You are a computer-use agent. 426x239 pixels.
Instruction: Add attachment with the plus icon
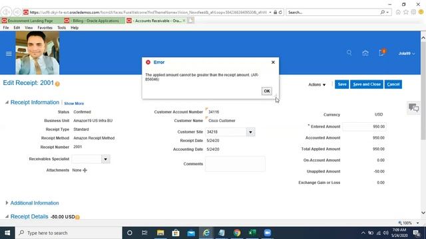[85, 170]
